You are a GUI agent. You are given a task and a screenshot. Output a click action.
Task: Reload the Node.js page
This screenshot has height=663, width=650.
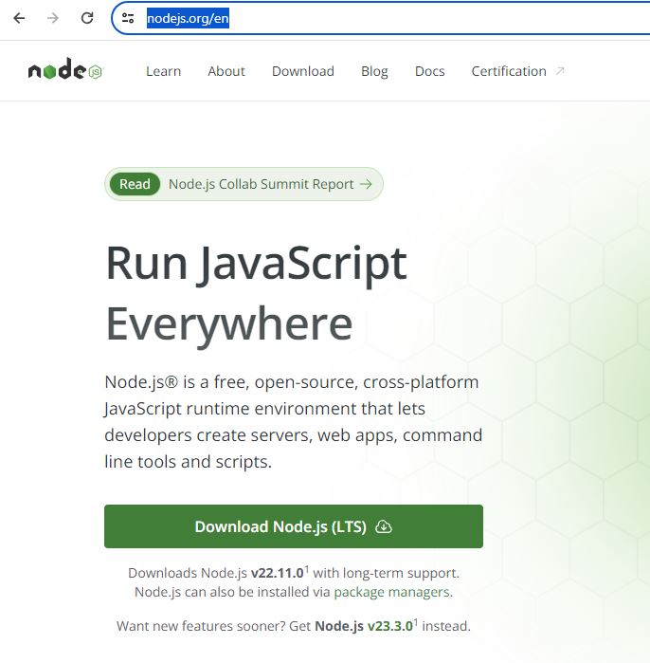[x=87, y=18]
